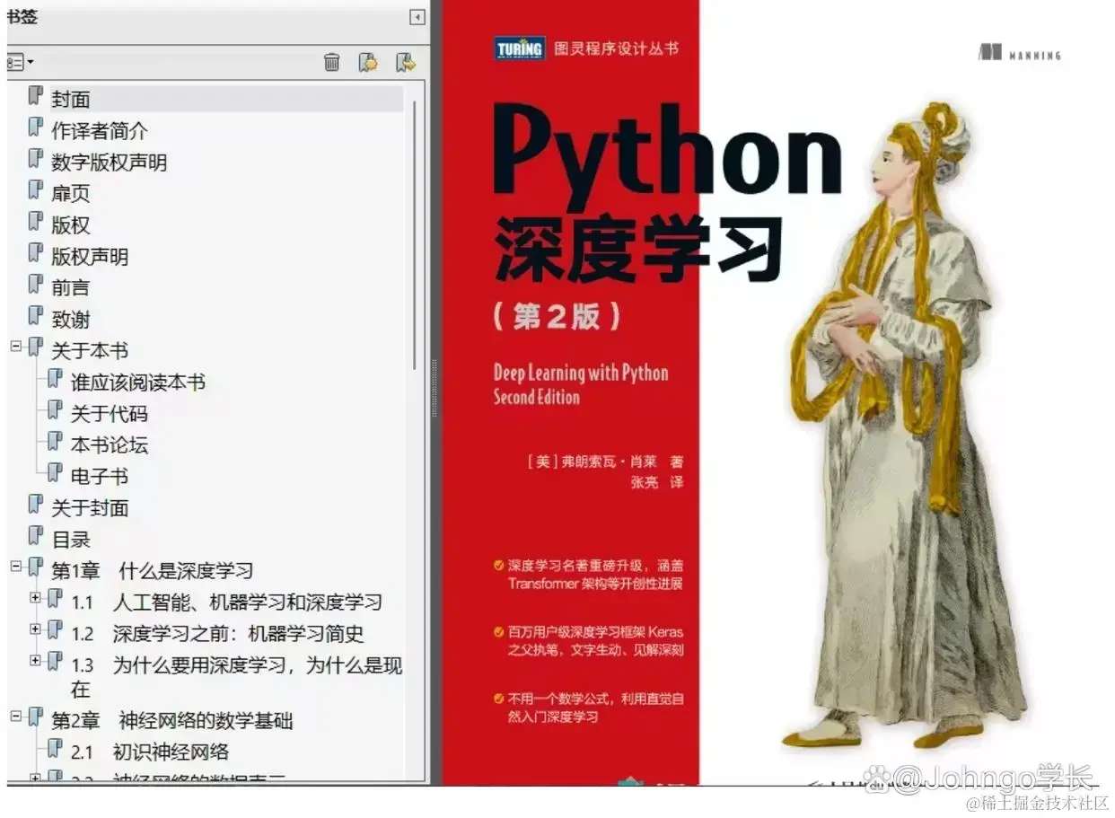
Task: Click the bookmarks panel vertical scrollbar thumb
Action: click(x=415, y=233)
